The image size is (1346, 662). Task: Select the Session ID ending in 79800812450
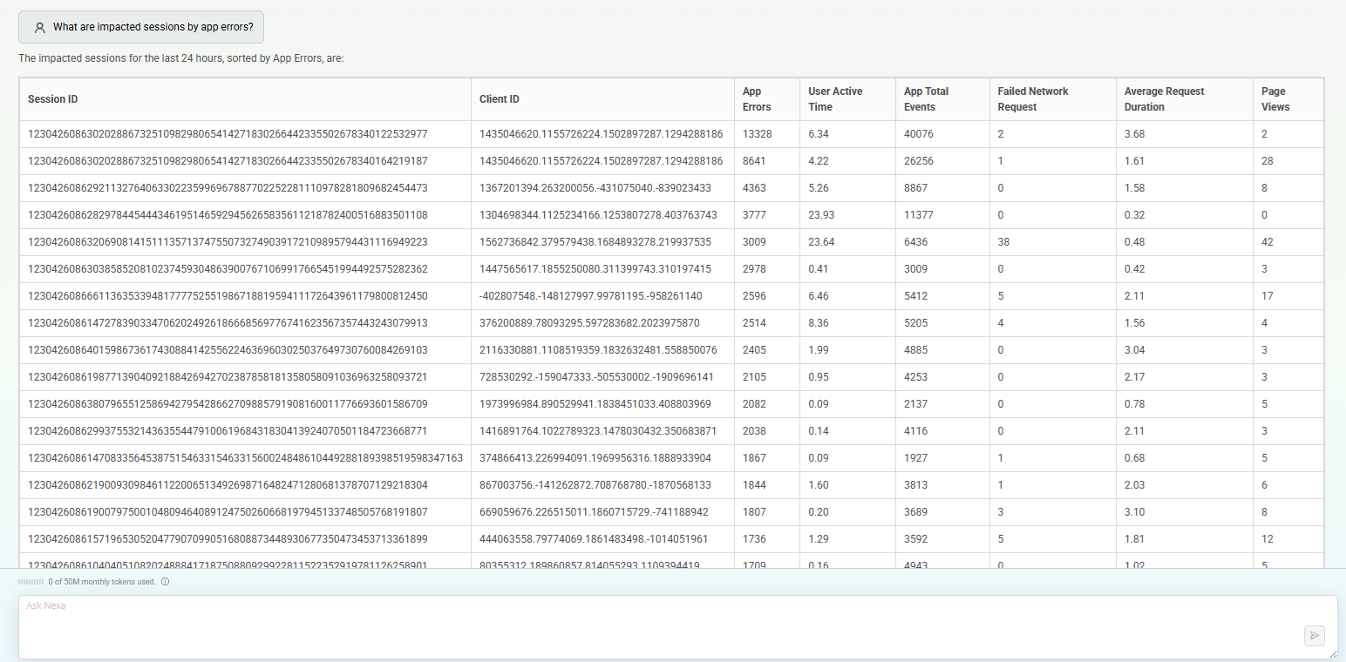coord(228,296)
